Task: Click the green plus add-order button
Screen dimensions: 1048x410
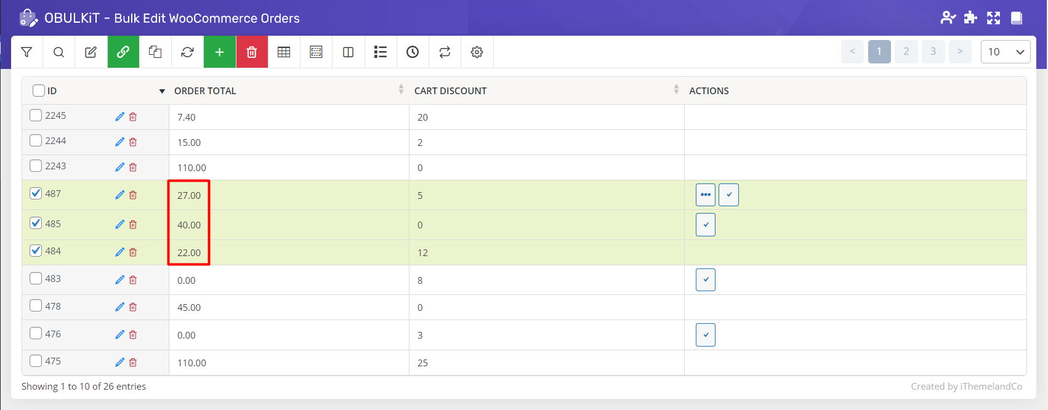Action: (219, 52)
